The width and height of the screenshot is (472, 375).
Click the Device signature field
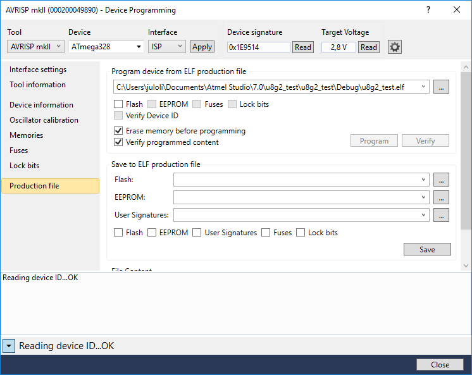[258, 47]
